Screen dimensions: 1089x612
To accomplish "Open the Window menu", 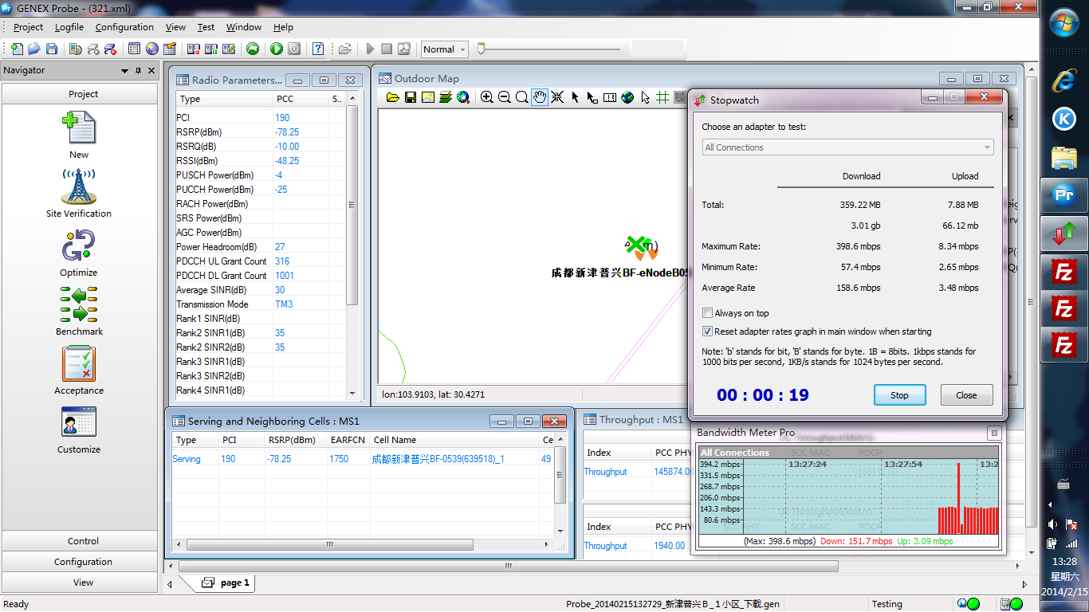I will click(x=244, y=27).
